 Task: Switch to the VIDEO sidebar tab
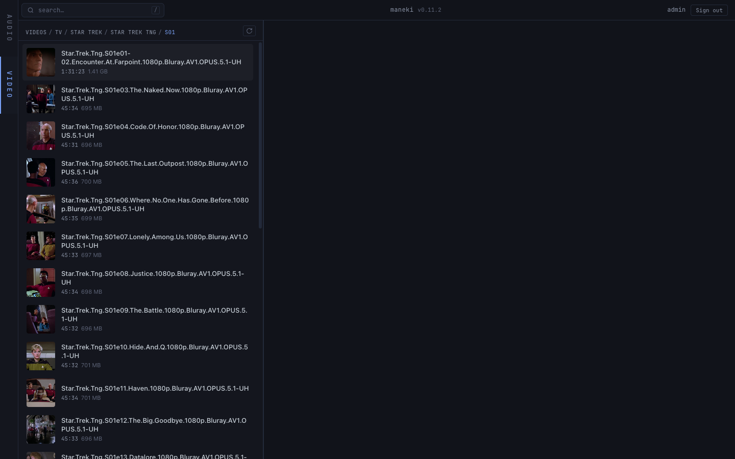tap(9, 85)
